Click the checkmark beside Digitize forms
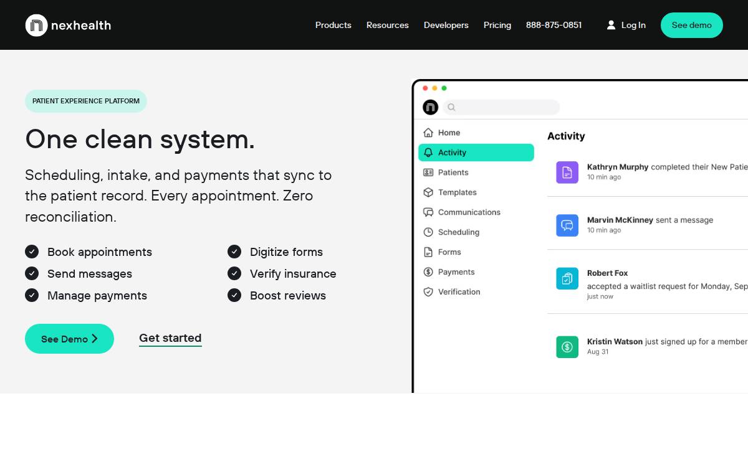 (234, 252)
